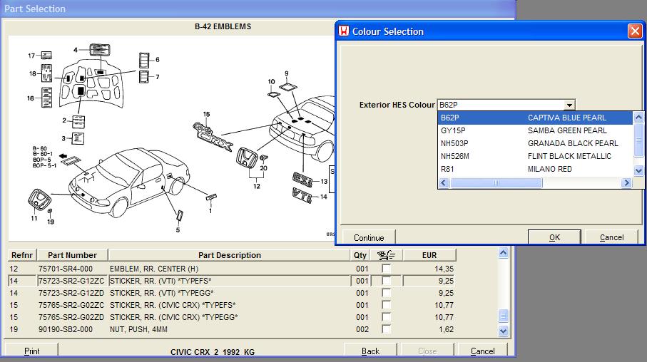Select R81 Milano Red colour
Screen dimensions: 647x362
[x=535, y=169]
